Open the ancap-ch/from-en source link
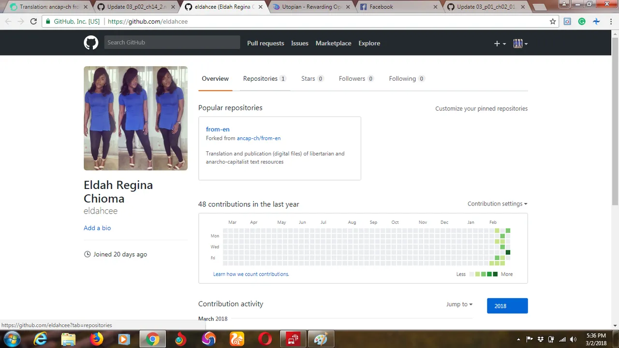 coord(259,138)
